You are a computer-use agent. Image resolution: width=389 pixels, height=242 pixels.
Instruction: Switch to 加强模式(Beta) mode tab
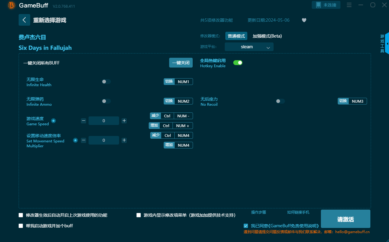coord(267,36)
